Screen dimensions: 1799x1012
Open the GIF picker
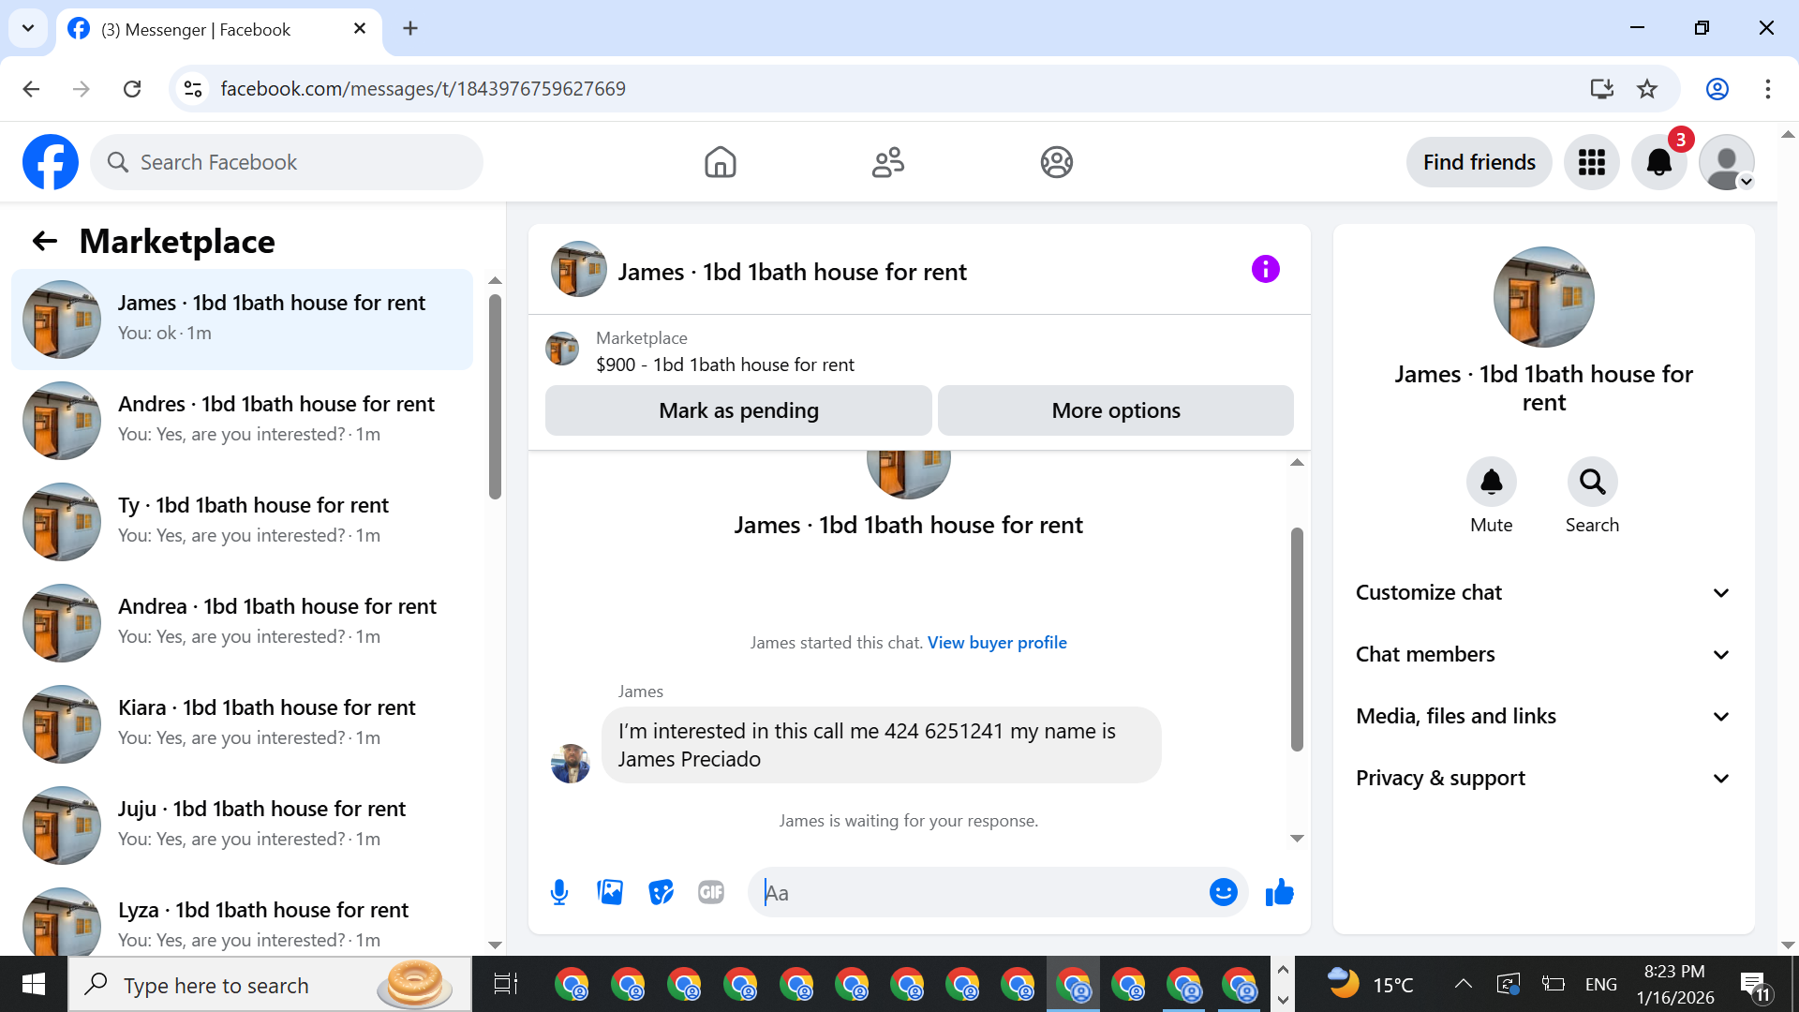(711, 892)
